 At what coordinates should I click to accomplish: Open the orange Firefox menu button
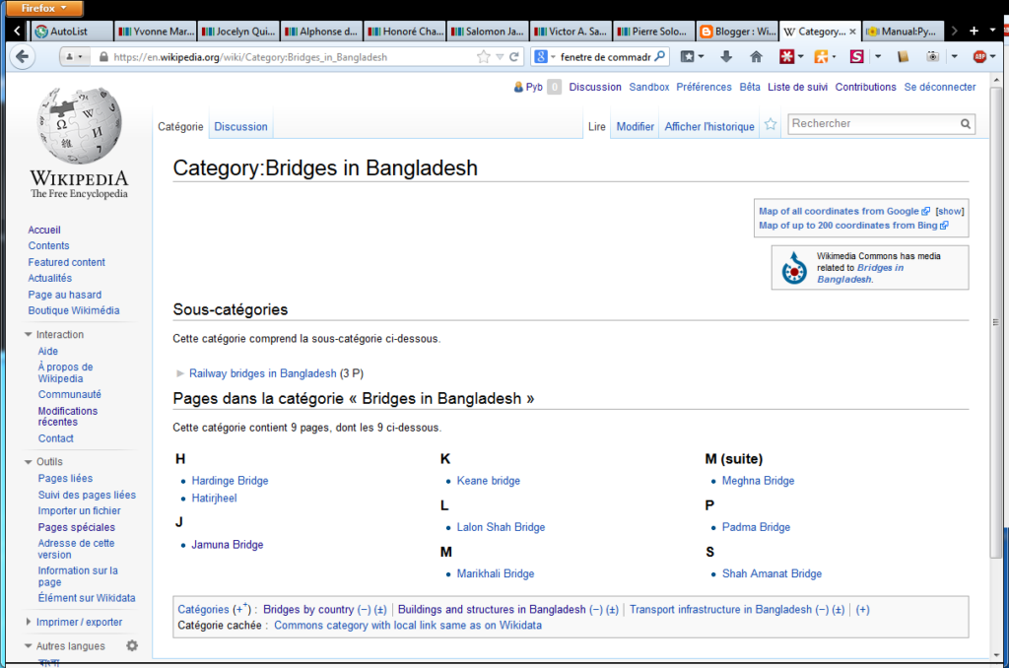pyautogui.click(x=42, y=8)
